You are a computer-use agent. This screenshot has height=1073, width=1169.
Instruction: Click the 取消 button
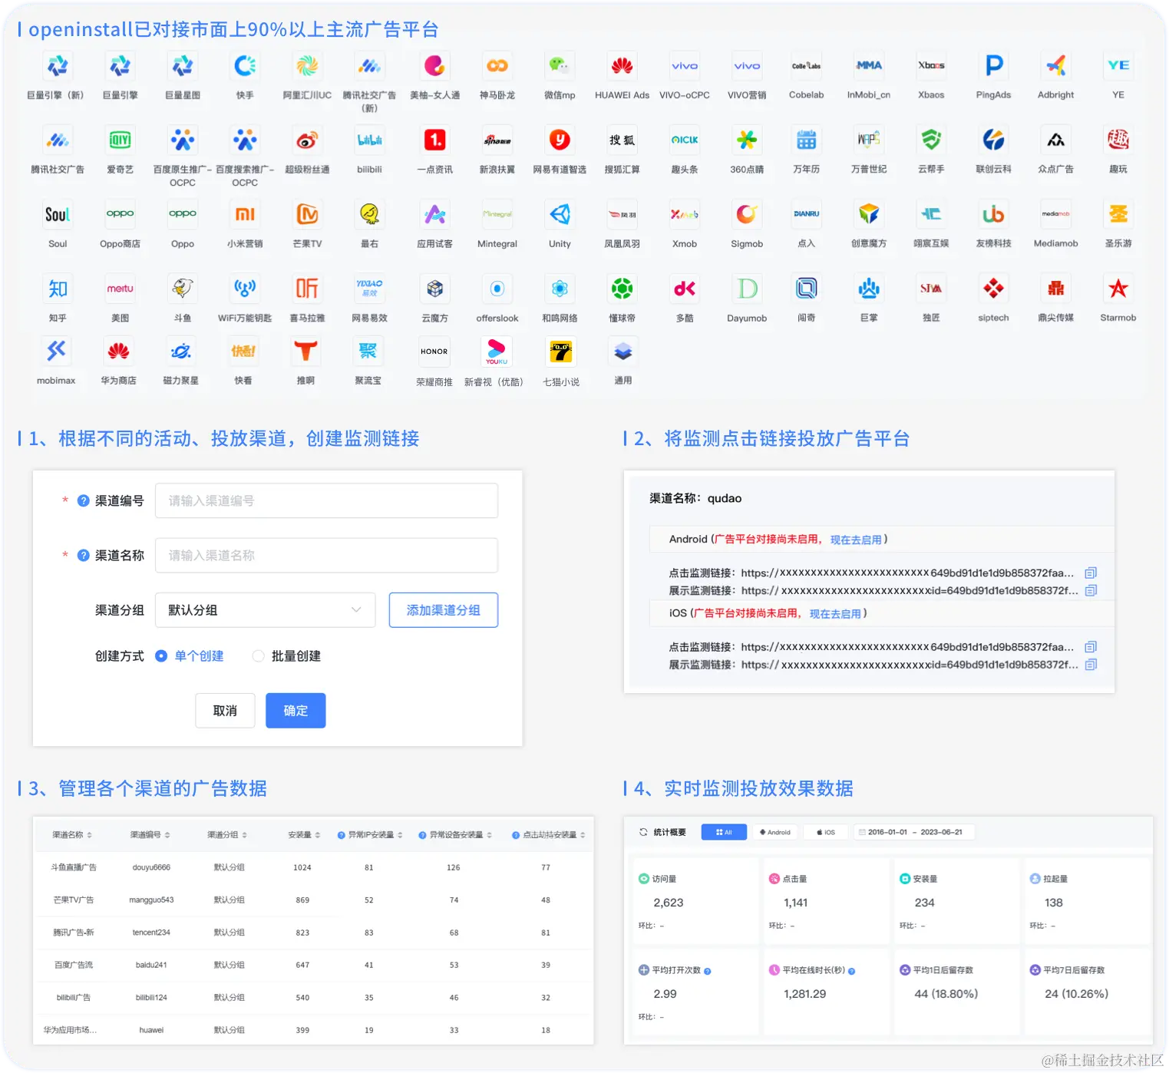click(225, 711)
